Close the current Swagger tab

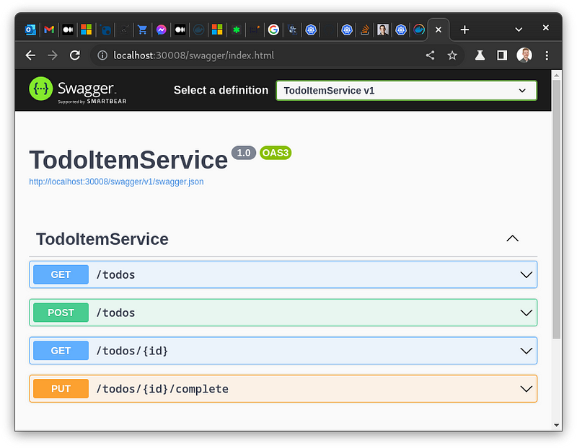coord(439,30)
